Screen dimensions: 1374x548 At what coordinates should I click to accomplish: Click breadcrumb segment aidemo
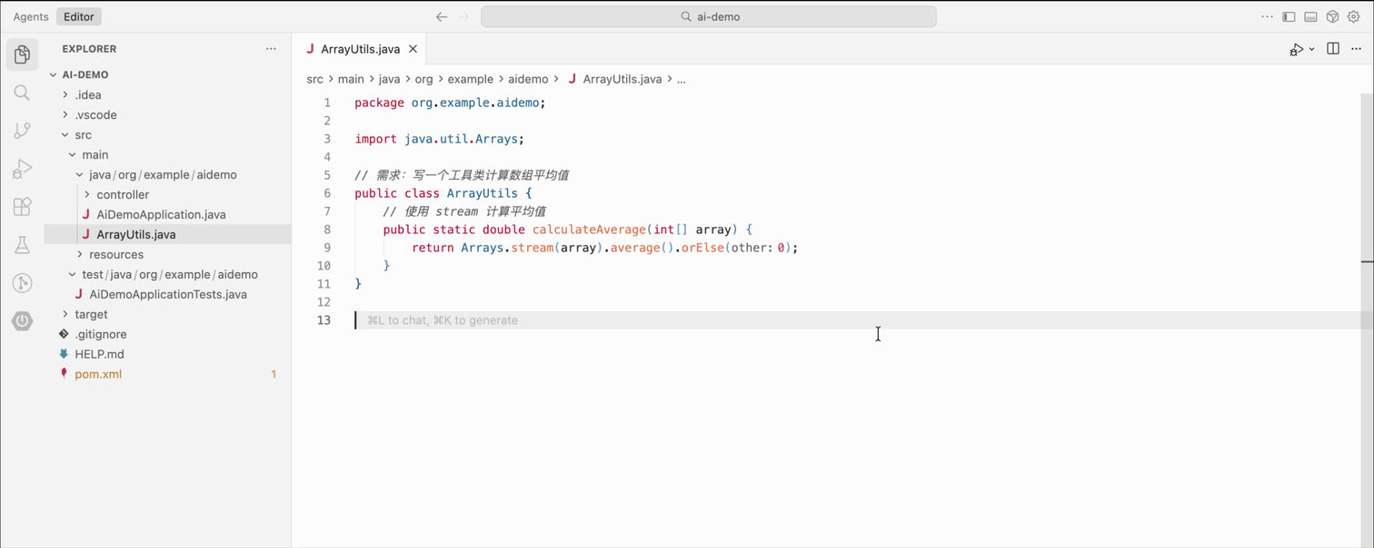pyautogui.click(x=528, y=79)
